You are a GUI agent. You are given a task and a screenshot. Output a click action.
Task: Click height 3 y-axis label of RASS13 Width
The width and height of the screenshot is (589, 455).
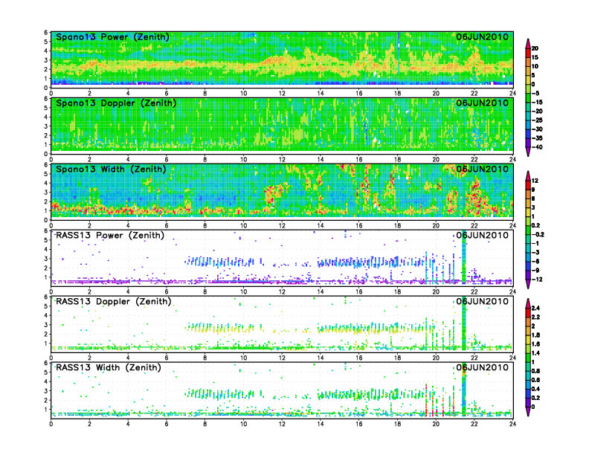click(46, 391)
